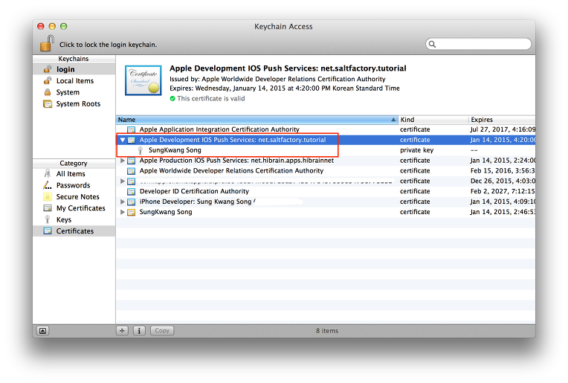Select iPhone Developer: Sung Kwang Song row
Screen dimensions: 568x383
tap(326, 202)
